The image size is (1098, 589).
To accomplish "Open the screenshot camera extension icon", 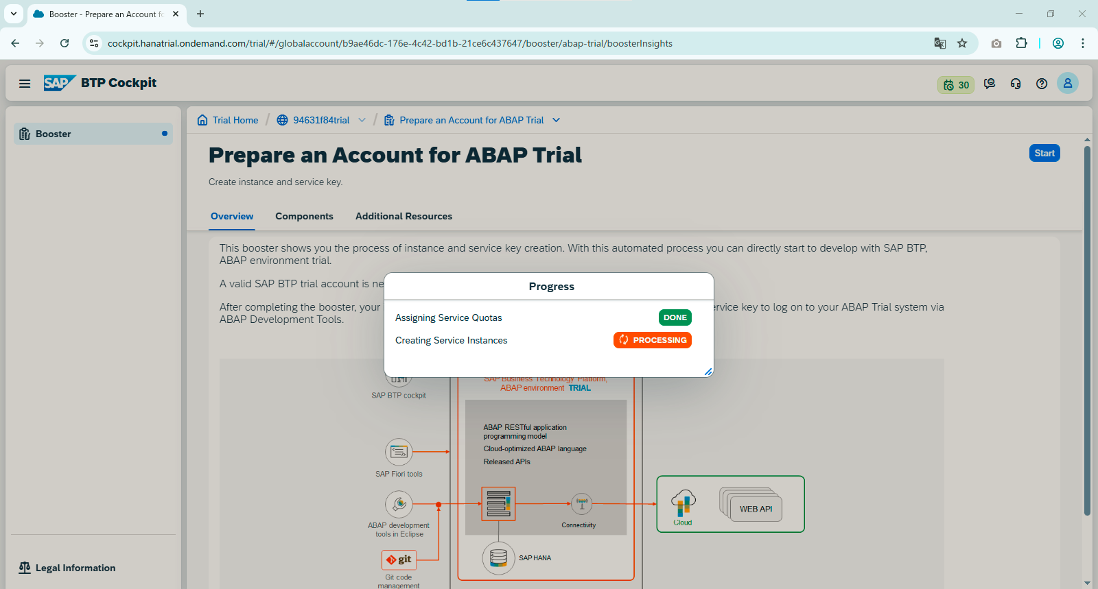I will tap(996, 43).
